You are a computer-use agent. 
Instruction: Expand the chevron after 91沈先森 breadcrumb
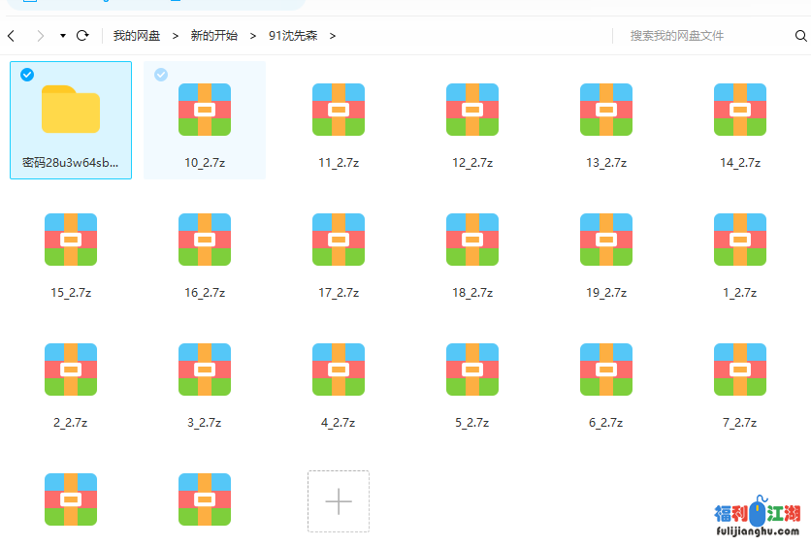(333, 36)
